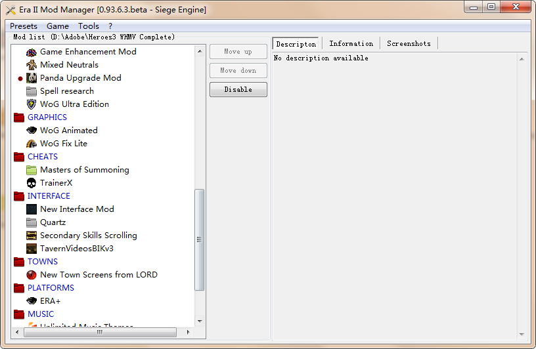536x349 pixels.
Task: Select the ERA+ entry
Action: pos(50,301)
